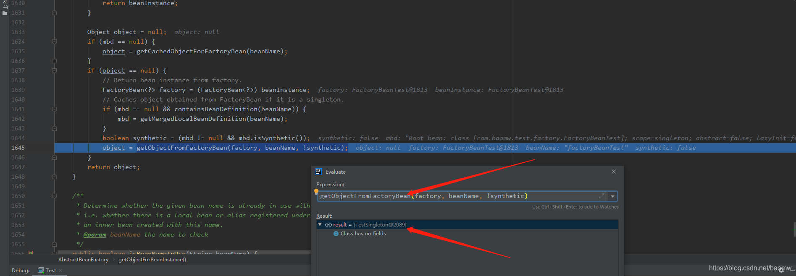Viewport: 796px width, 276px height.
Task: Open the expression history dropdown
Action: (x=613, y=196)
